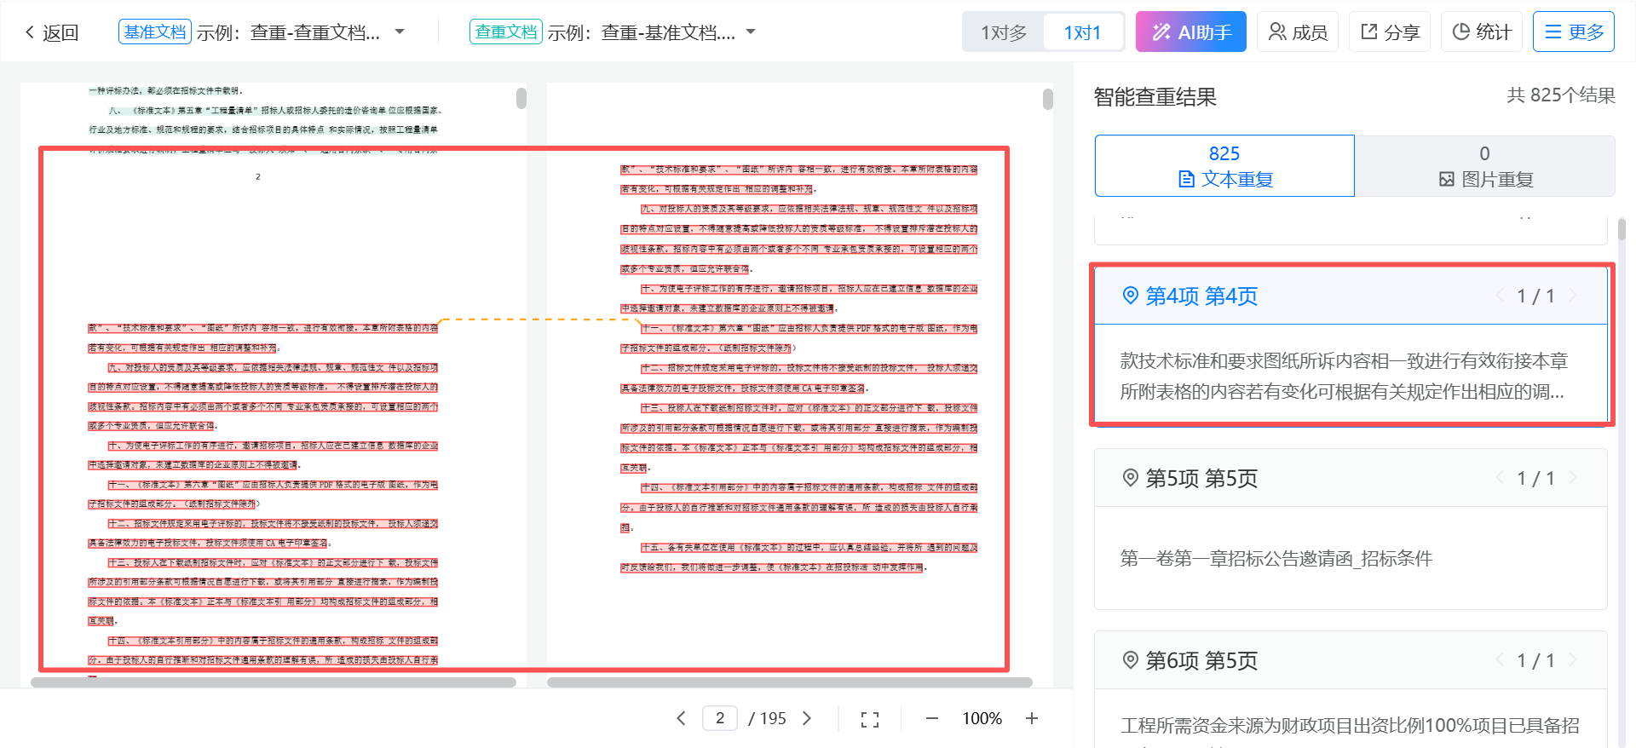The width and height of the screenshot is (1636, 748).
Task: Select result 第4项 第4页 header
Action: pyautogui.click(x=1351, y=296)
